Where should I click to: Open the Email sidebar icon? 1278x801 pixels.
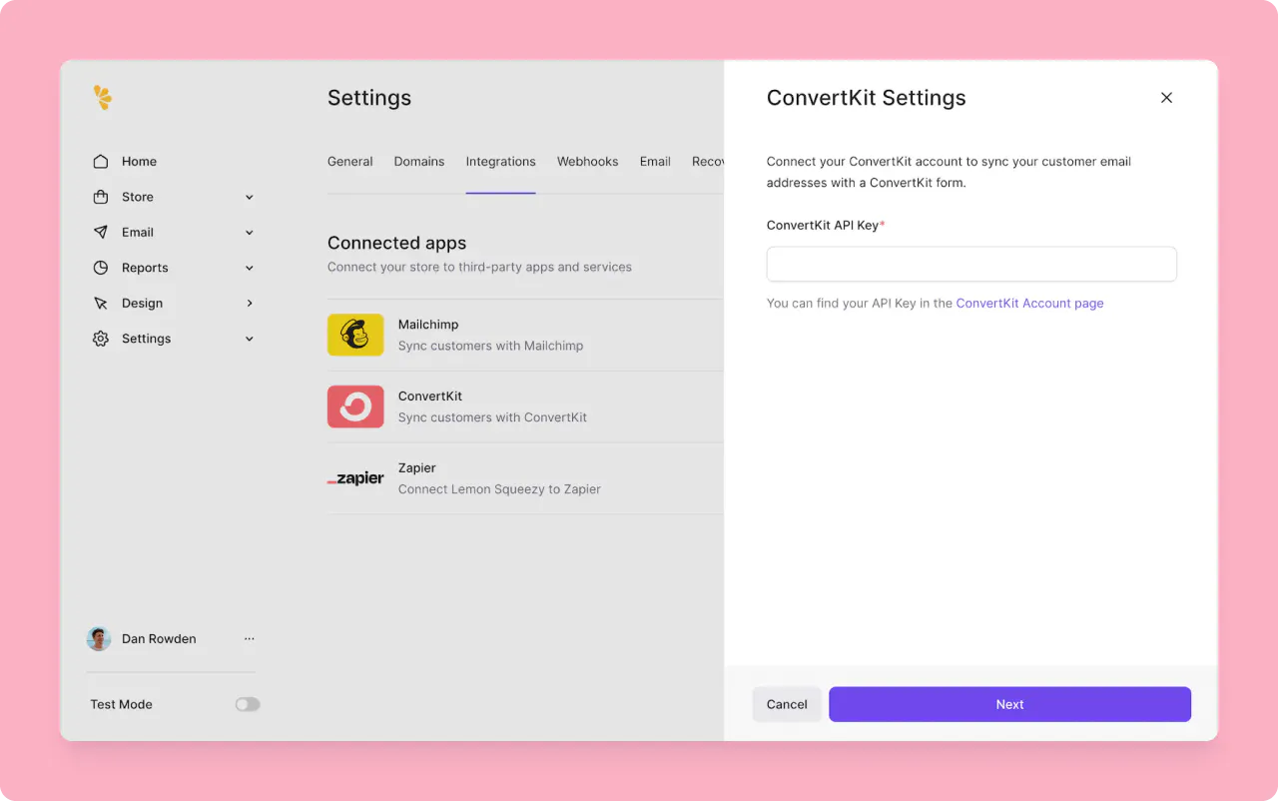point(101,232)
